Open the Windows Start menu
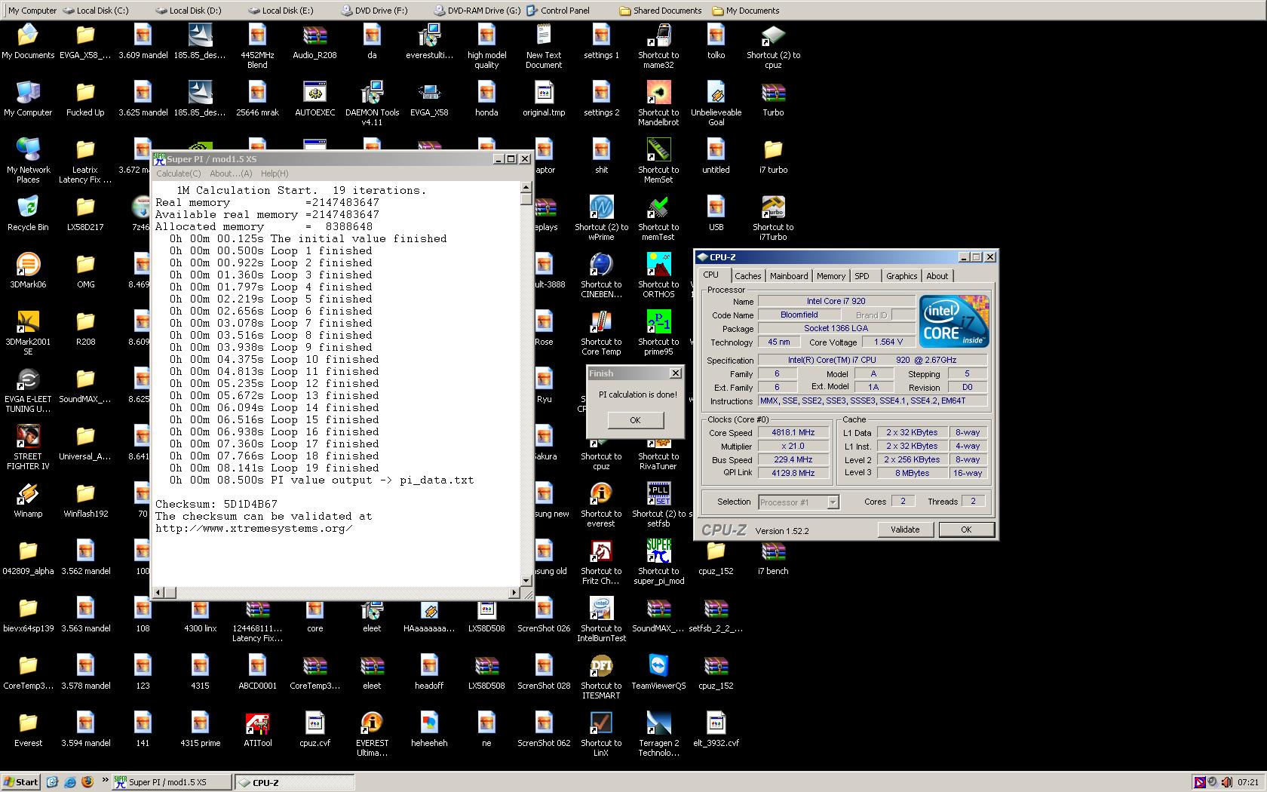 (20, 782)
